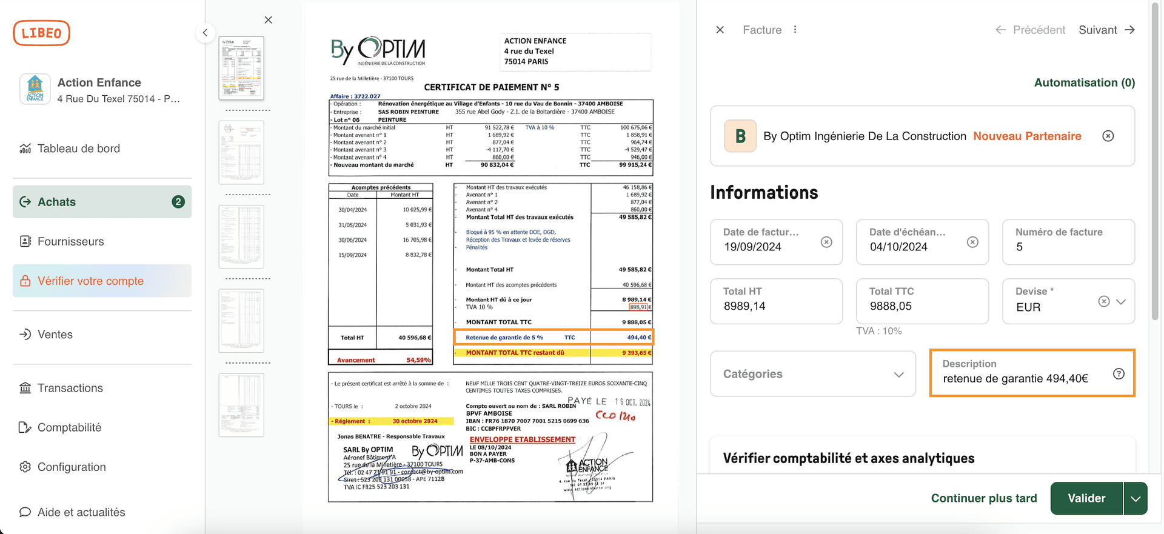Viewport: 1164px width, 534px height.
Task: Click the Tableau de bord chart icon
Action: (x=25, y=149)
